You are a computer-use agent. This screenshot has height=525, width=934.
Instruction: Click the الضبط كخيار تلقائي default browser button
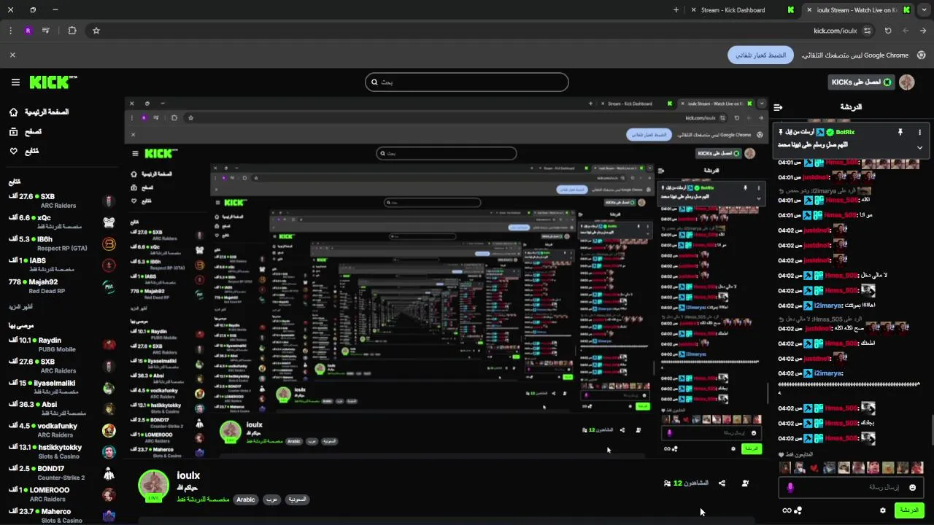(x=760, y=55)
